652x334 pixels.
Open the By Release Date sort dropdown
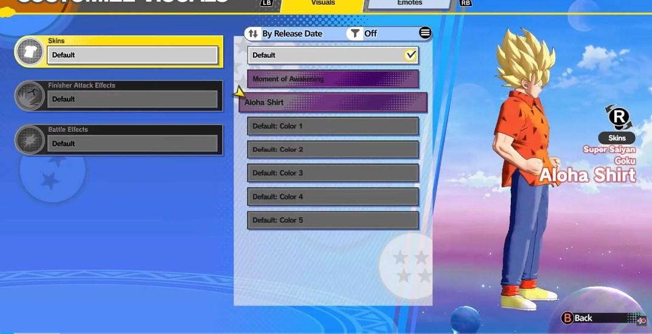pyautogui.click(x=293, y=33)
